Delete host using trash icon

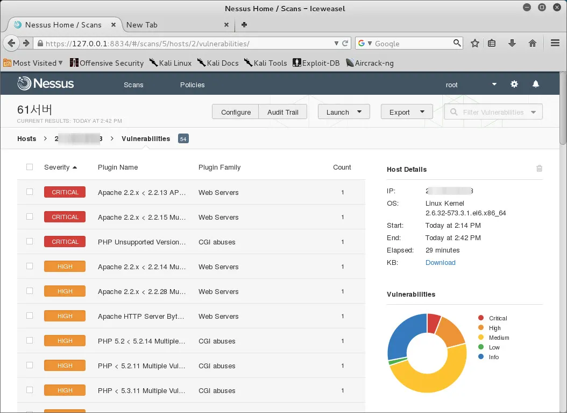pos(539,169)
